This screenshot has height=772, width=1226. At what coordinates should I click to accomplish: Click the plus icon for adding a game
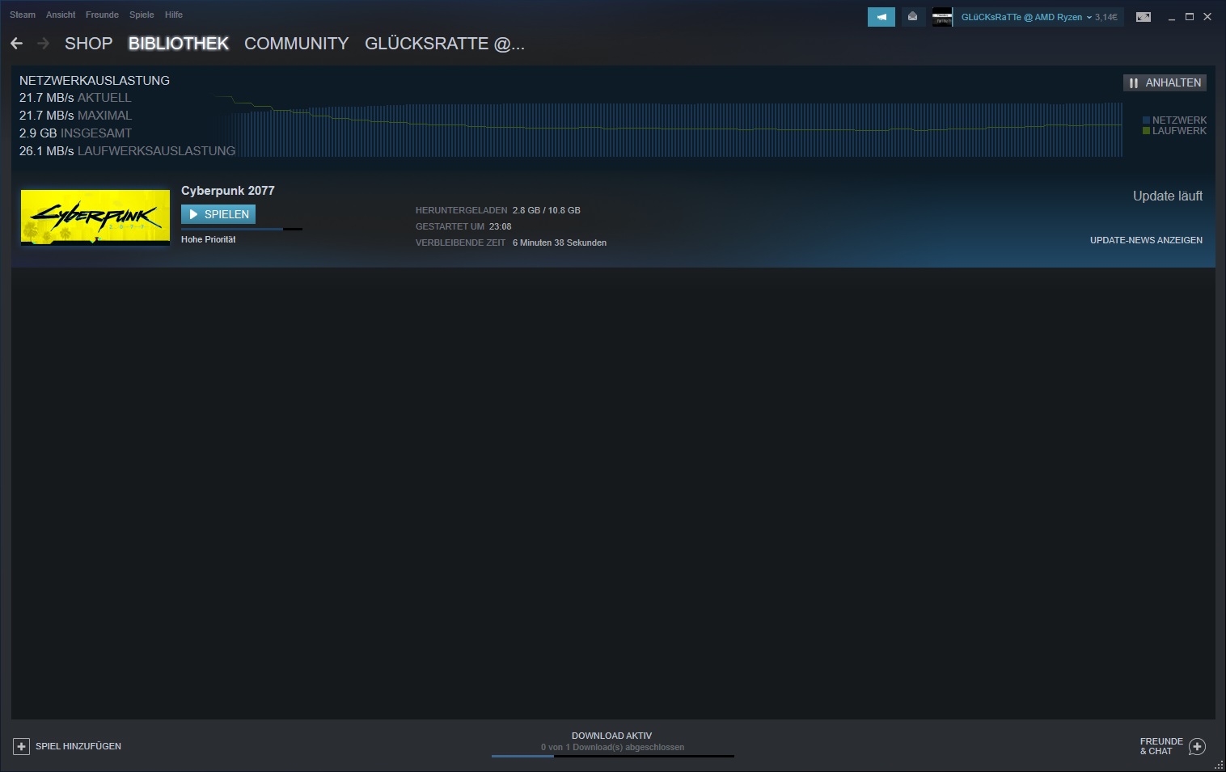click(x=22, y=746)
